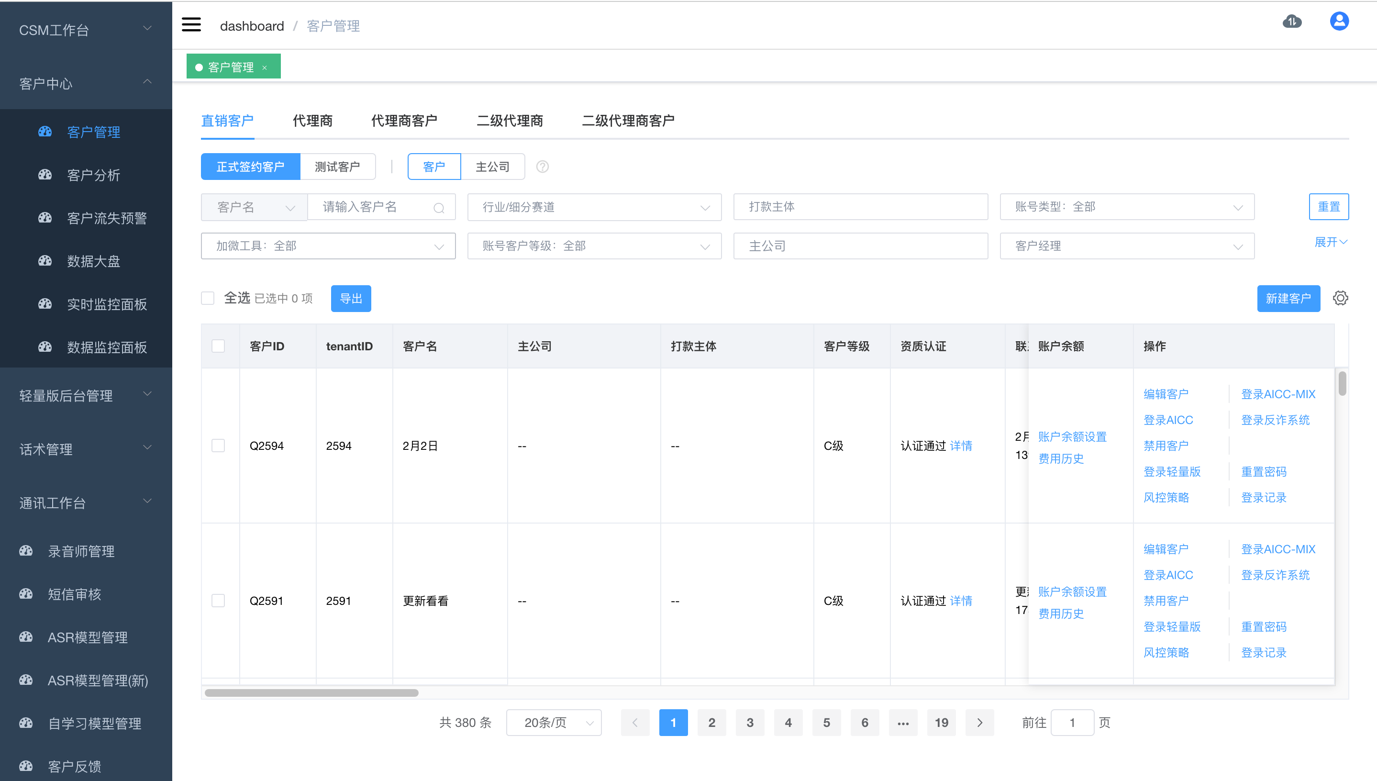Check the 全选 select-all checkbox
The height and width of the screenshot is (781, 1377).
tap(208, 298)
